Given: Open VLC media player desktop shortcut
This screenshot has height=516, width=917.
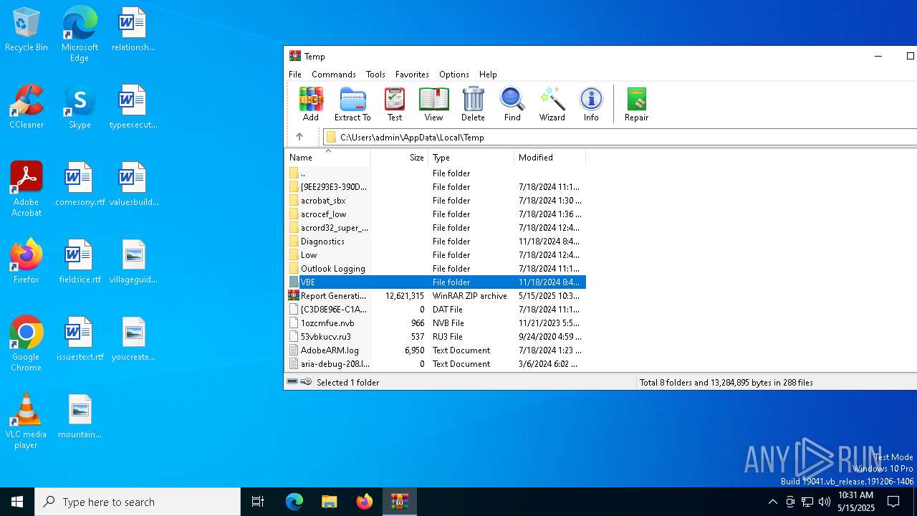Looking at the screenshot, I should click(27, 421).
